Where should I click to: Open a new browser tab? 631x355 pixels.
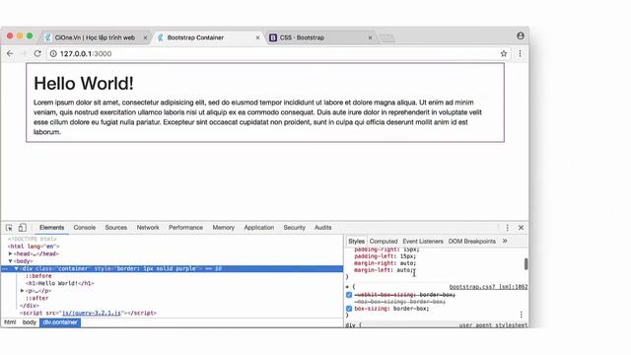tap(386, 38)
